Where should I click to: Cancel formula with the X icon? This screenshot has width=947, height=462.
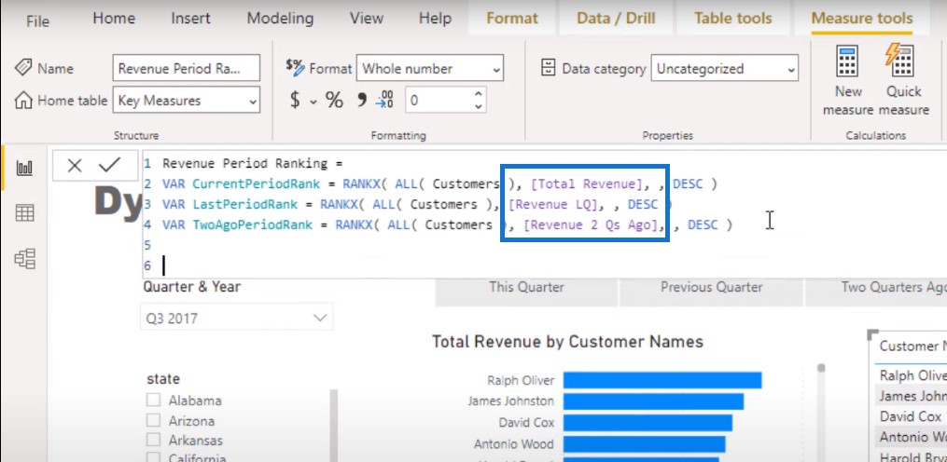[x=75, y=165]
